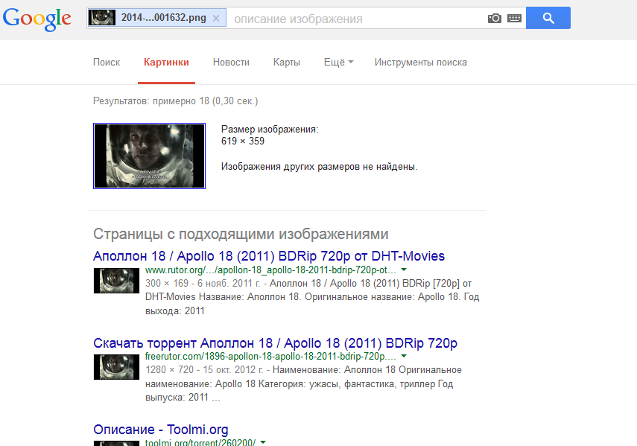This screenshot has width=637, height=446.
Task: Select the Картинки tab
Action: tap(166, 62)
